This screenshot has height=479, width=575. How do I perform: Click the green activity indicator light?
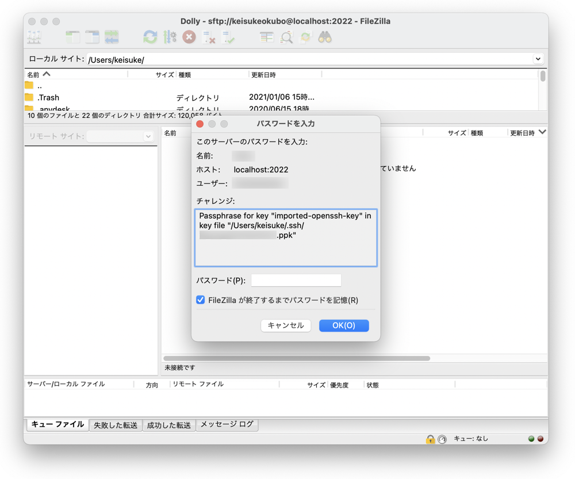531,439
